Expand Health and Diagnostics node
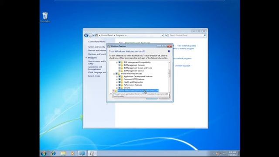Image resolution: width=279 pixels, height=157 pixels. point(117,82)
